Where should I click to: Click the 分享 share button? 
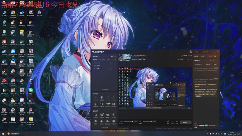click(x=191, y=56)
